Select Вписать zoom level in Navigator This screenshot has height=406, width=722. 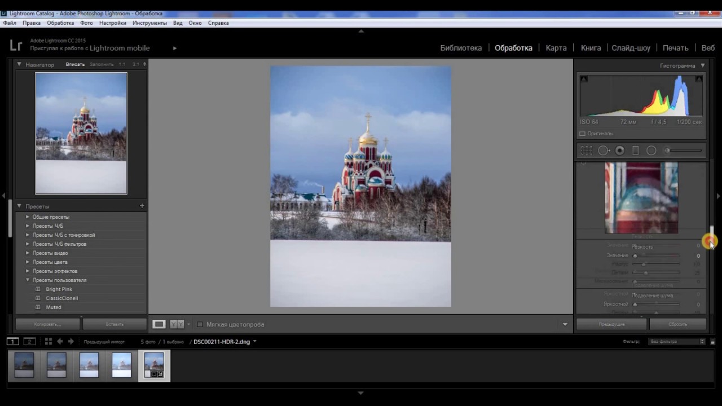click(x=75, y=64)
